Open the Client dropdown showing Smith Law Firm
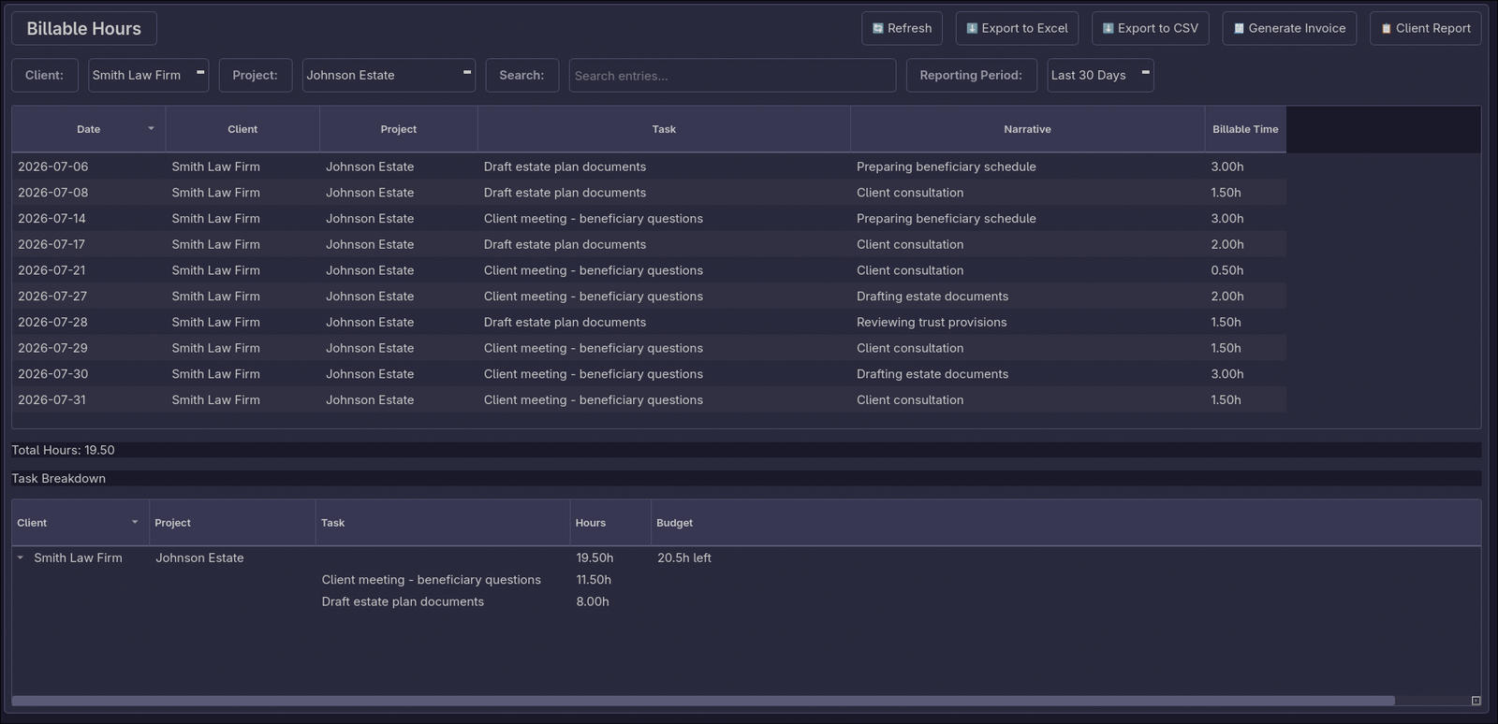The height and width of the screenshot is (724, 1498). 148,76
